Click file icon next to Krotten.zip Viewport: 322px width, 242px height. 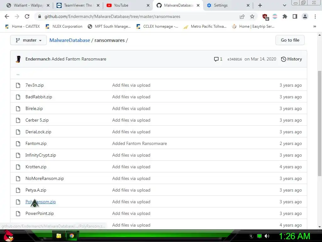tap(18, 167)
